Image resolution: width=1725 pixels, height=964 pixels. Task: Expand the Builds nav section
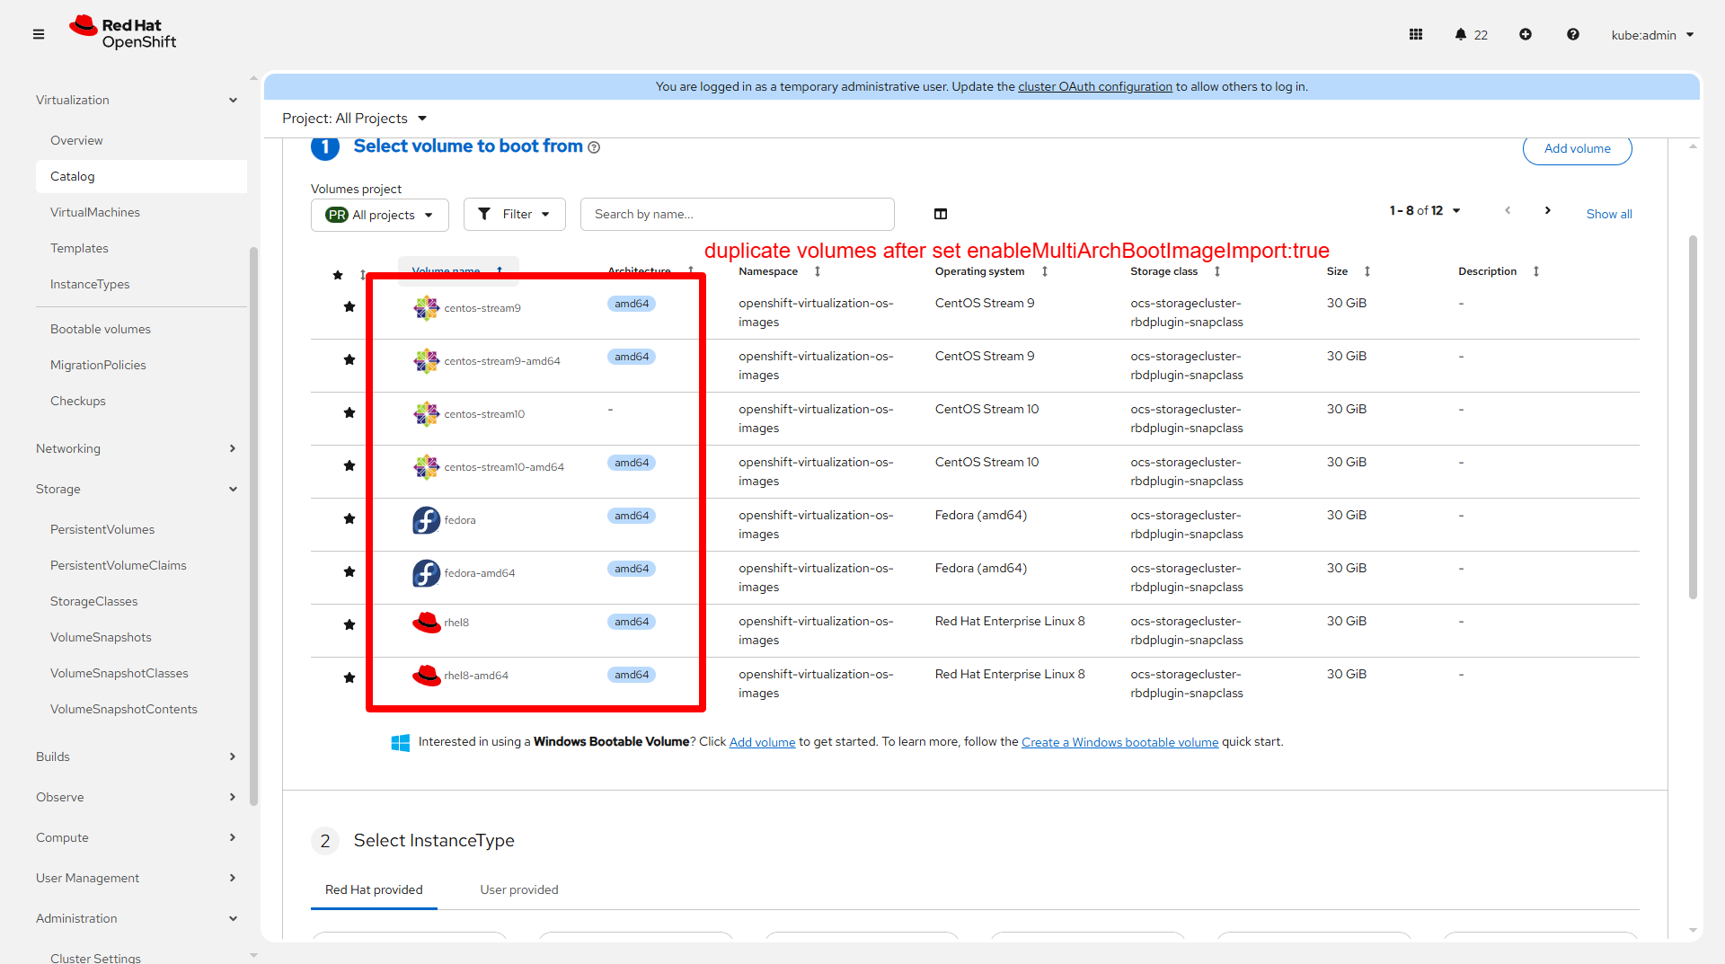point(137,756)
